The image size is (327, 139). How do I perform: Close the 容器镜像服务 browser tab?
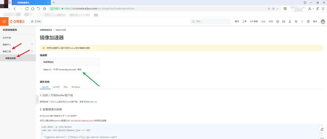pos(48,3)
